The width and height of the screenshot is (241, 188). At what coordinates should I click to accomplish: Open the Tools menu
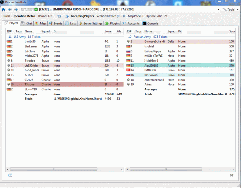tap(231, 10)
